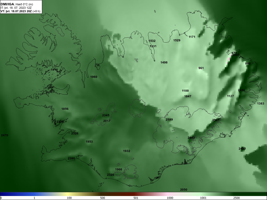Click the map value 1383
Screen dimensions: 267x200
[261, 103]
